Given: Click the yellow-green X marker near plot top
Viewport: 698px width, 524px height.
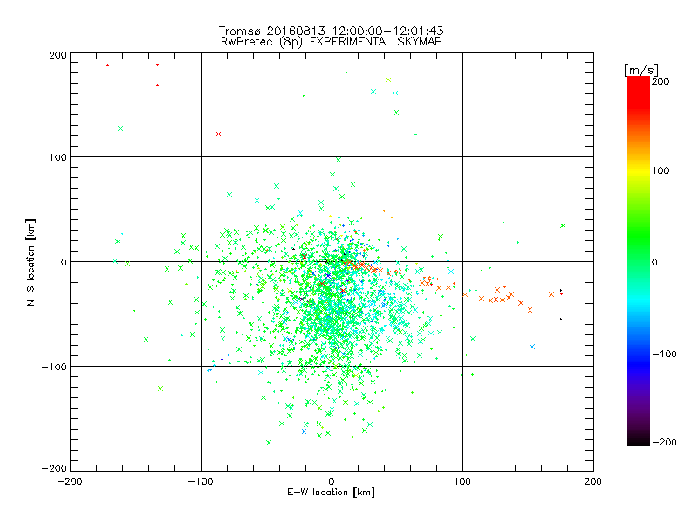Looking at the screenshot, I should click(388, 80).
